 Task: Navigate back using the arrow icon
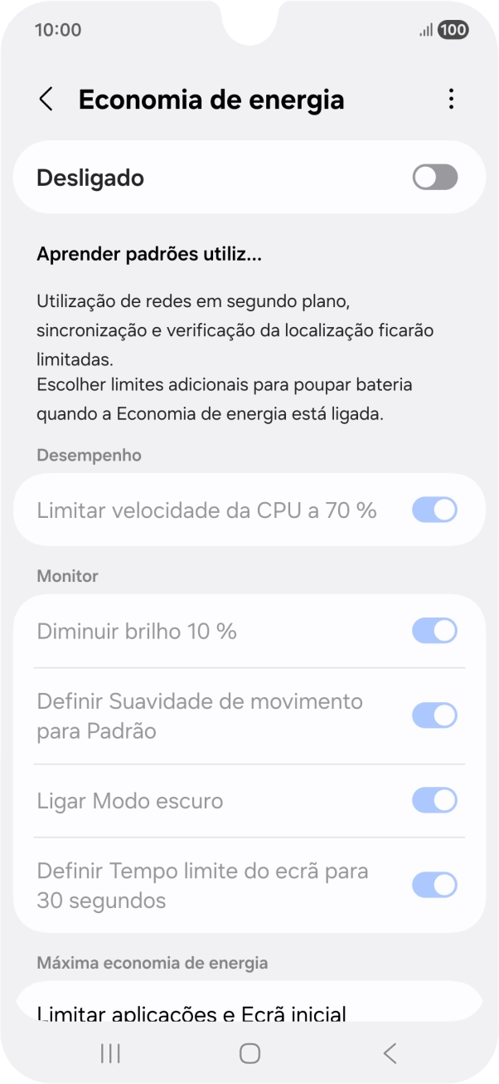46,99
